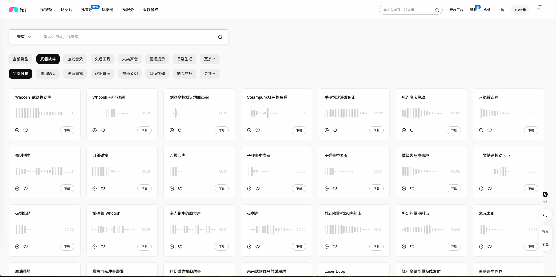Choose the 史诗震撼 style filter
The width and height of the screenshot is (556, 277).
[75, 74]
